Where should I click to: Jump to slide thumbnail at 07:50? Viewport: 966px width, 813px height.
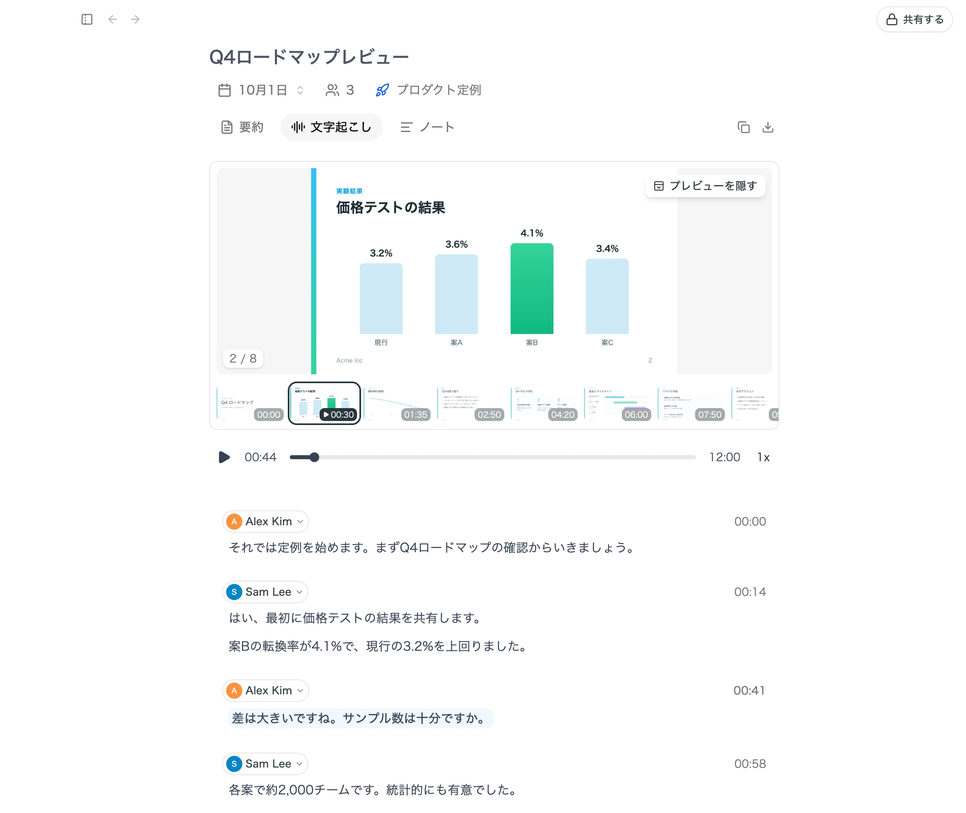click(691, 404)
